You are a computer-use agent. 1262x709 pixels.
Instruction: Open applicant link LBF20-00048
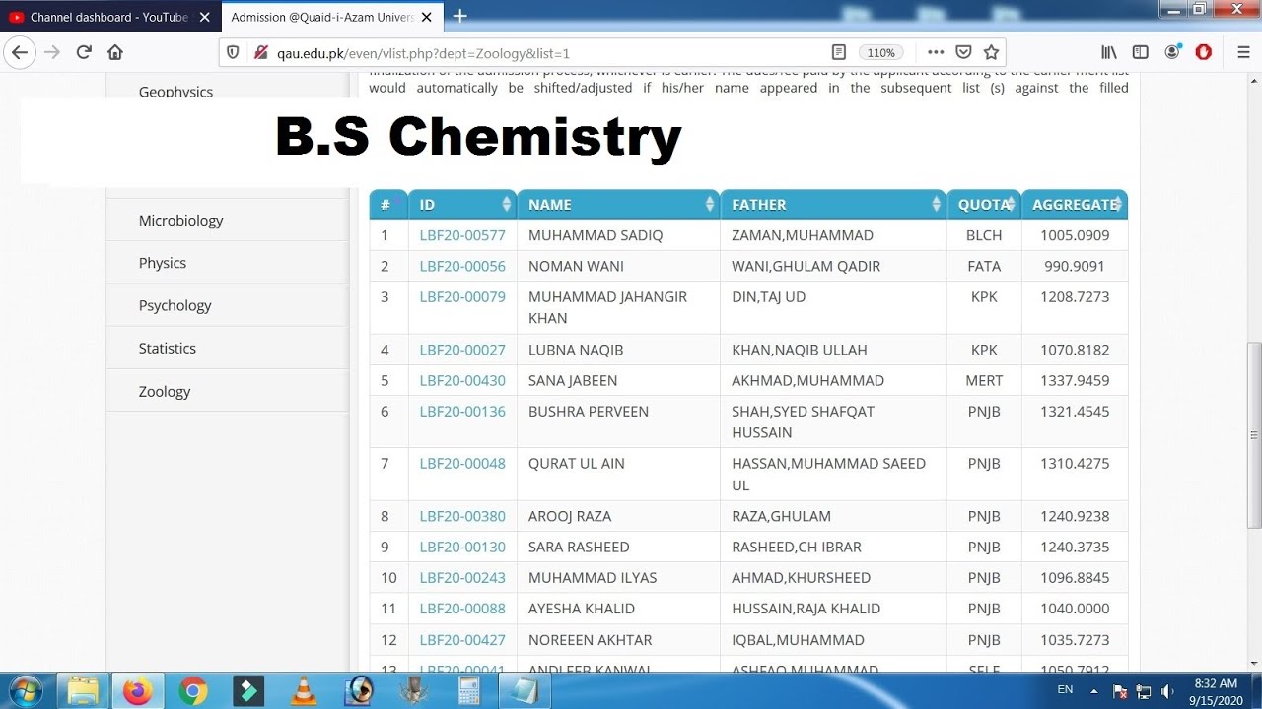[462, 463]
